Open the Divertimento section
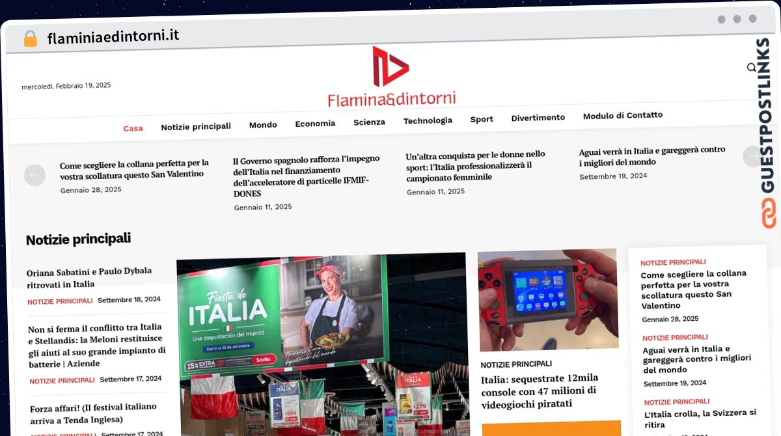 tap(538, 118)
